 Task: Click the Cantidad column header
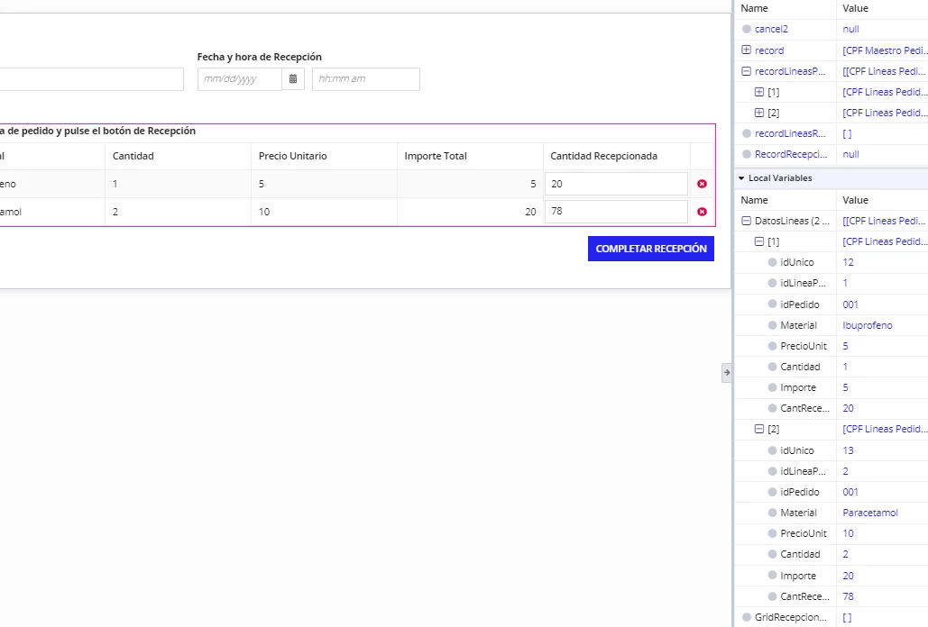point(133,156)
